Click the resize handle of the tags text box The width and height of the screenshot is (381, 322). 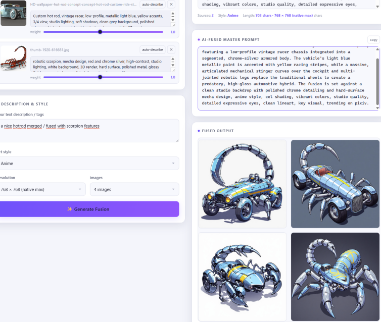pyautogui.click(x=177, y=140)
